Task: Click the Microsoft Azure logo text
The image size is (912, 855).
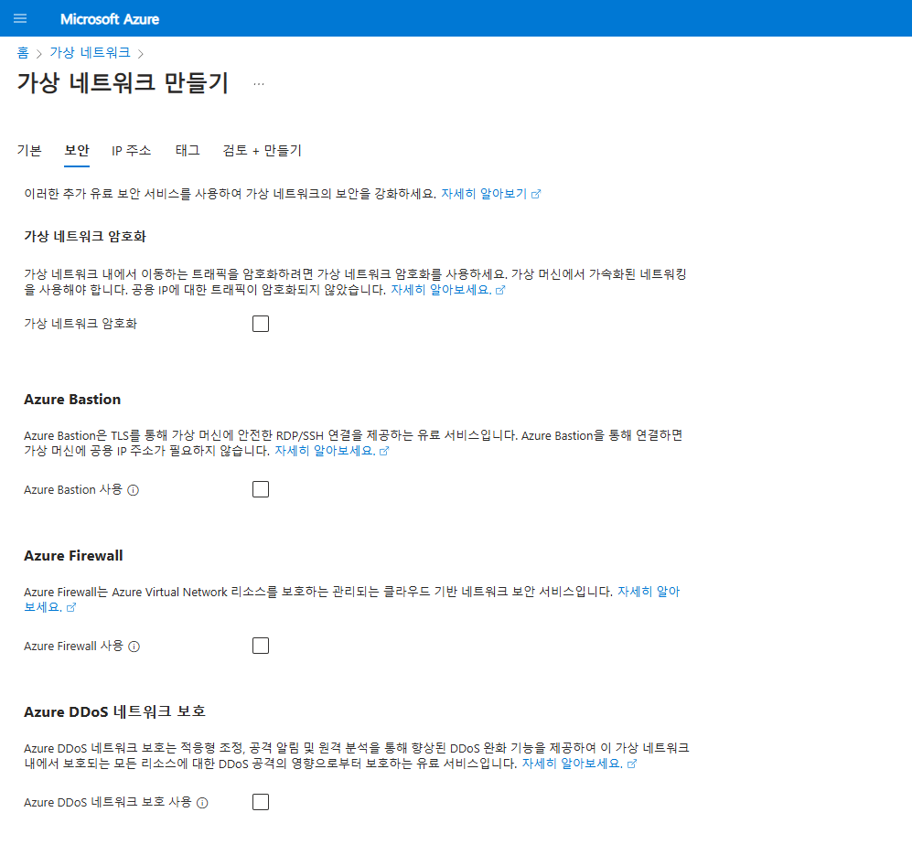Action: coord(110,19)
